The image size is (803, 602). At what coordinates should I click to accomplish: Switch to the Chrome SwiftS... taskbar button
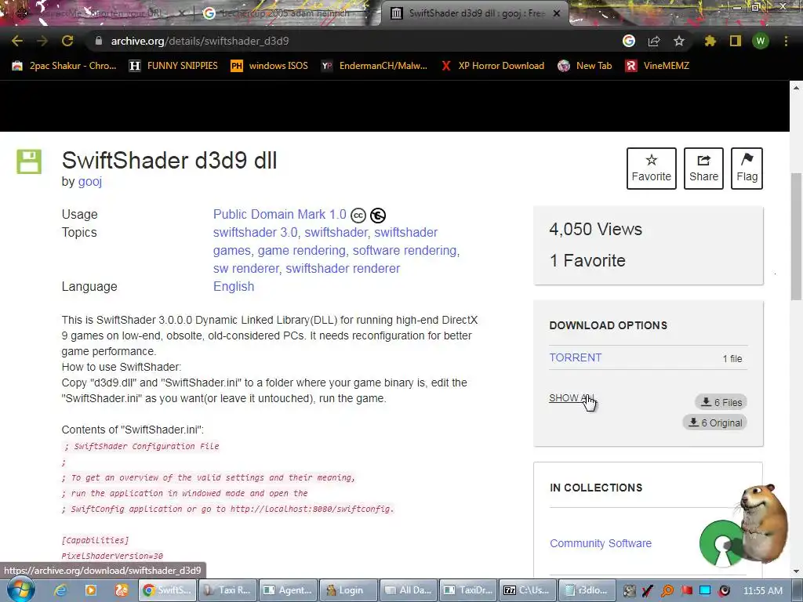click(167, 590)
